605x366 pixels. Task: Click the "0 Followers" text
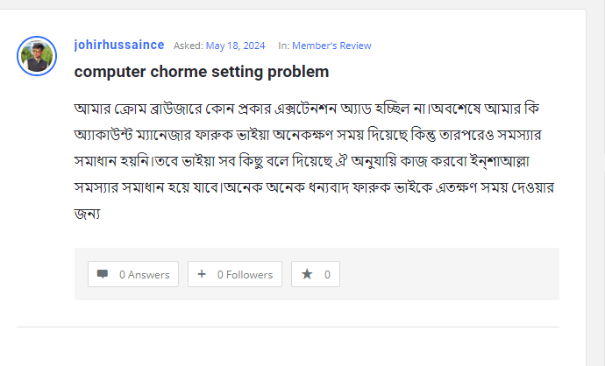[x=245, y=274]
